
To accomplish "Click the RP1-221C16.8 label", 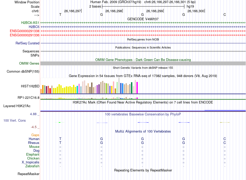I will coord(28,98).
